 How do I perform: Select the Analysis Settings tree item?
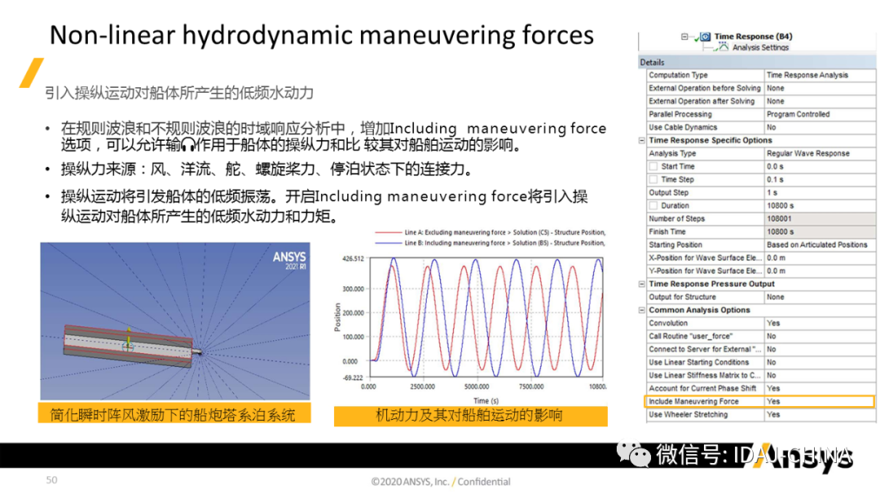tap(760, 48)
